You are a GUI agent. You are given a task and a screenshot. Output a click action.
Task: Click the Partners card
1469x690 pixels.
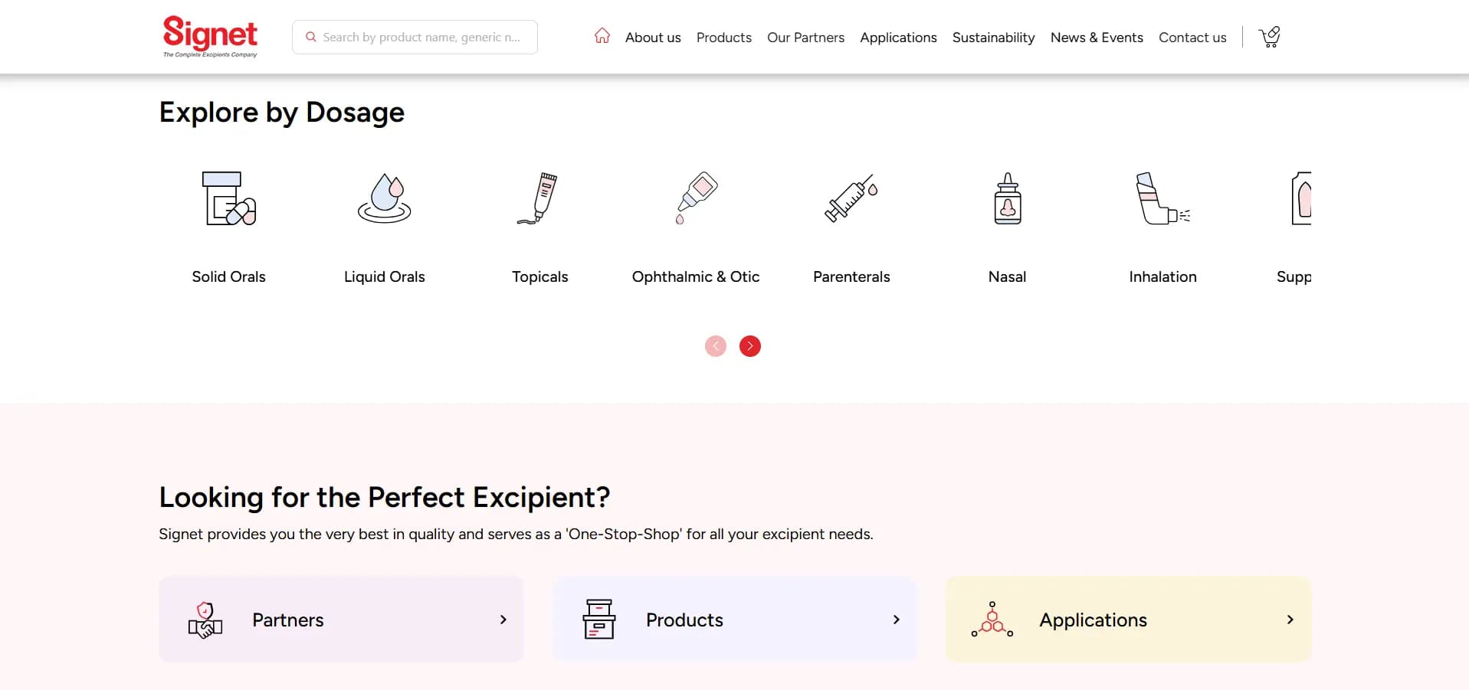pos(340,620)
